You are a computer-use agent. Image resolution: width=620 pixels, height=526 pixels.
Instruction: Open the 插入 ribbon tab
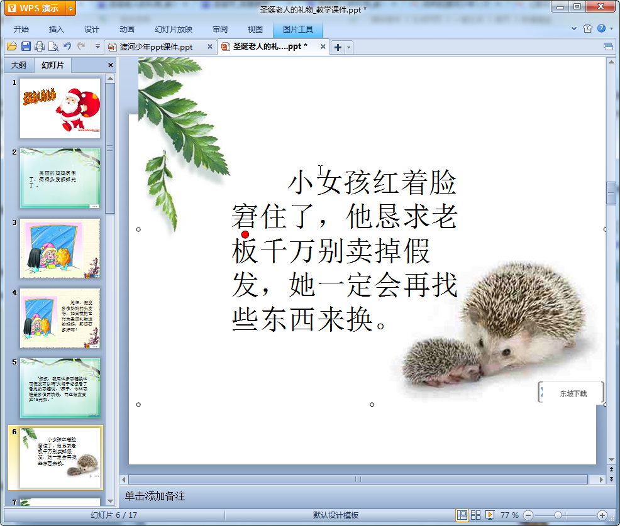coord(56,30)
